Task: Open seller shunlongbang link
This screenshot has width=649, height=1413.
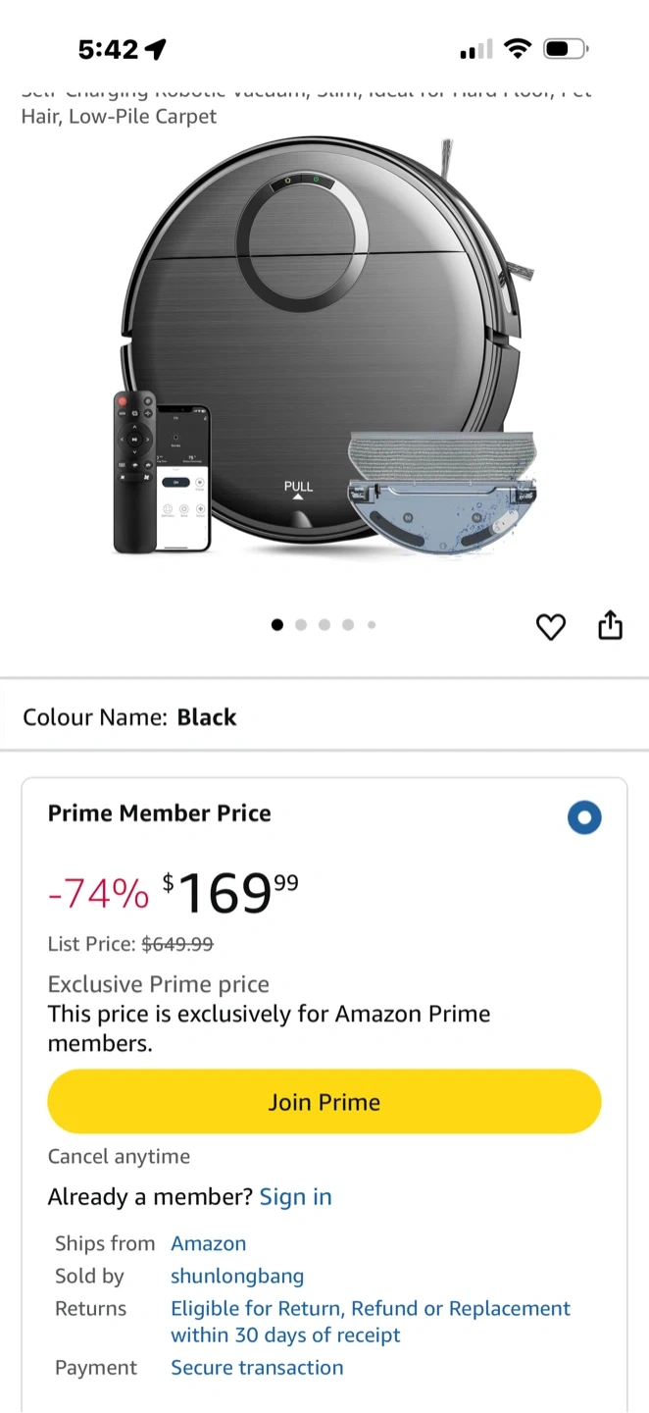Action: coord(237,1276)
